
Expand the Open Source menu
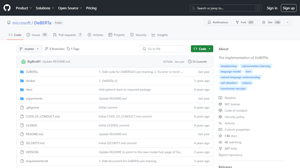tap(70, 8)
